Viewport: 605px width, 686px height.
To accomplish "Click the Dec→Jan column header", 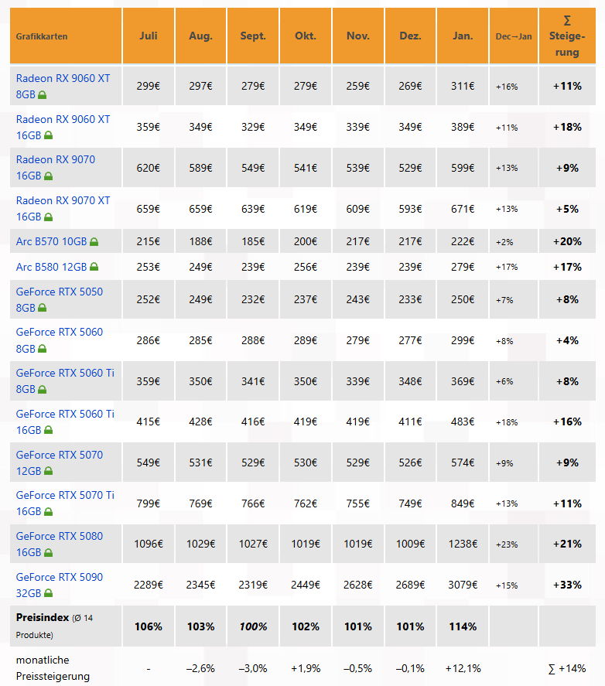I will click(514, 36).
